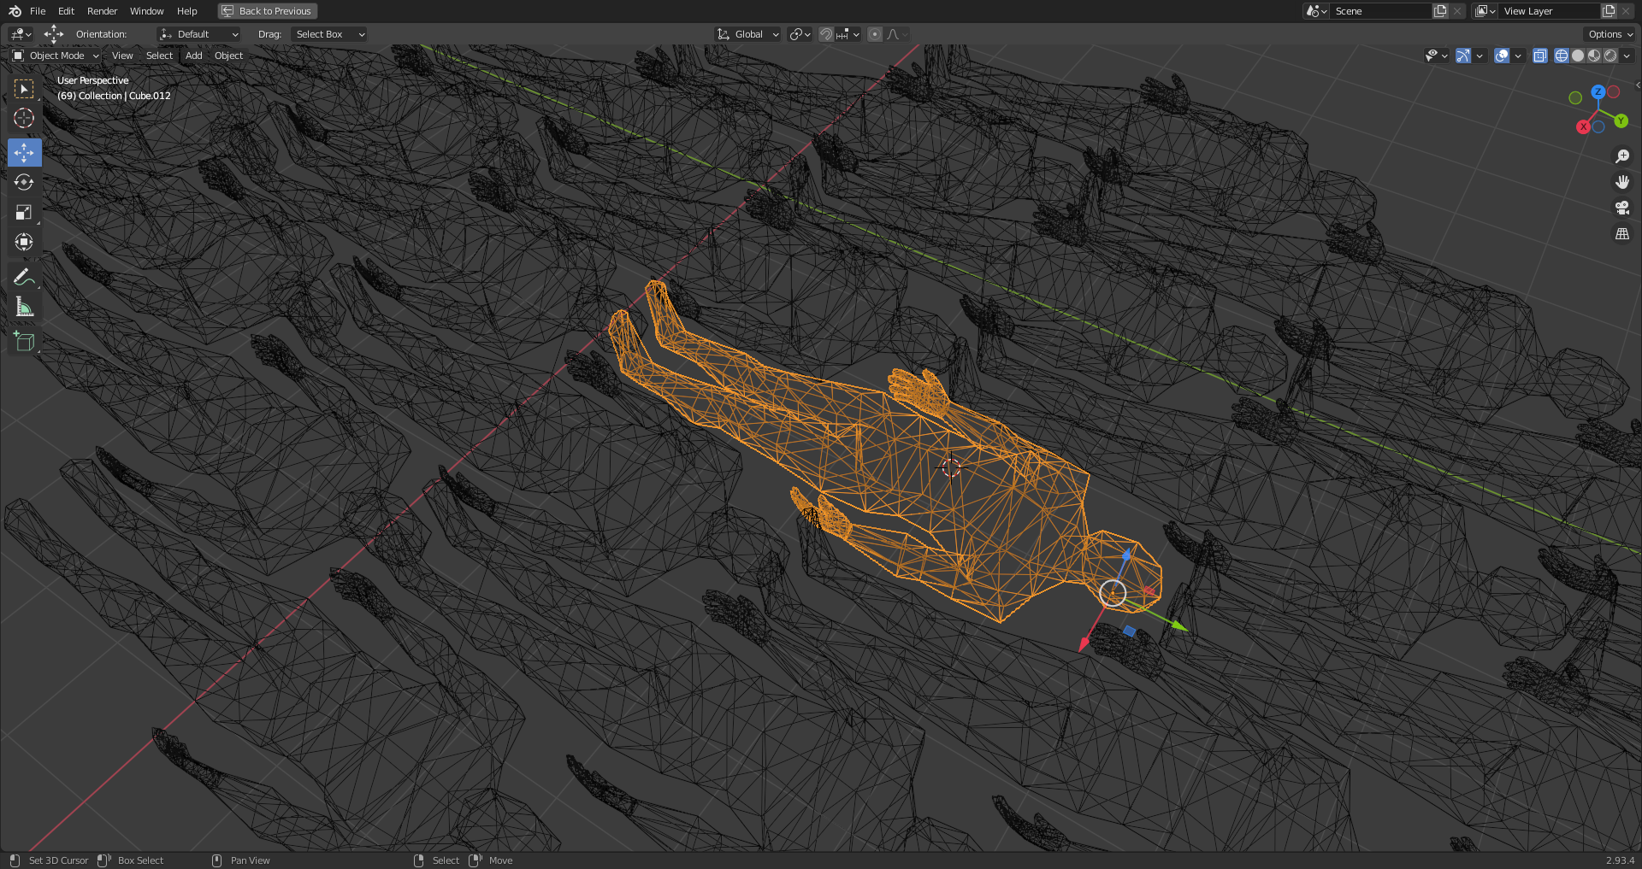Open Orientation Default dropdown
This screenshot has width=1642, height=869.
coord(199,34)
